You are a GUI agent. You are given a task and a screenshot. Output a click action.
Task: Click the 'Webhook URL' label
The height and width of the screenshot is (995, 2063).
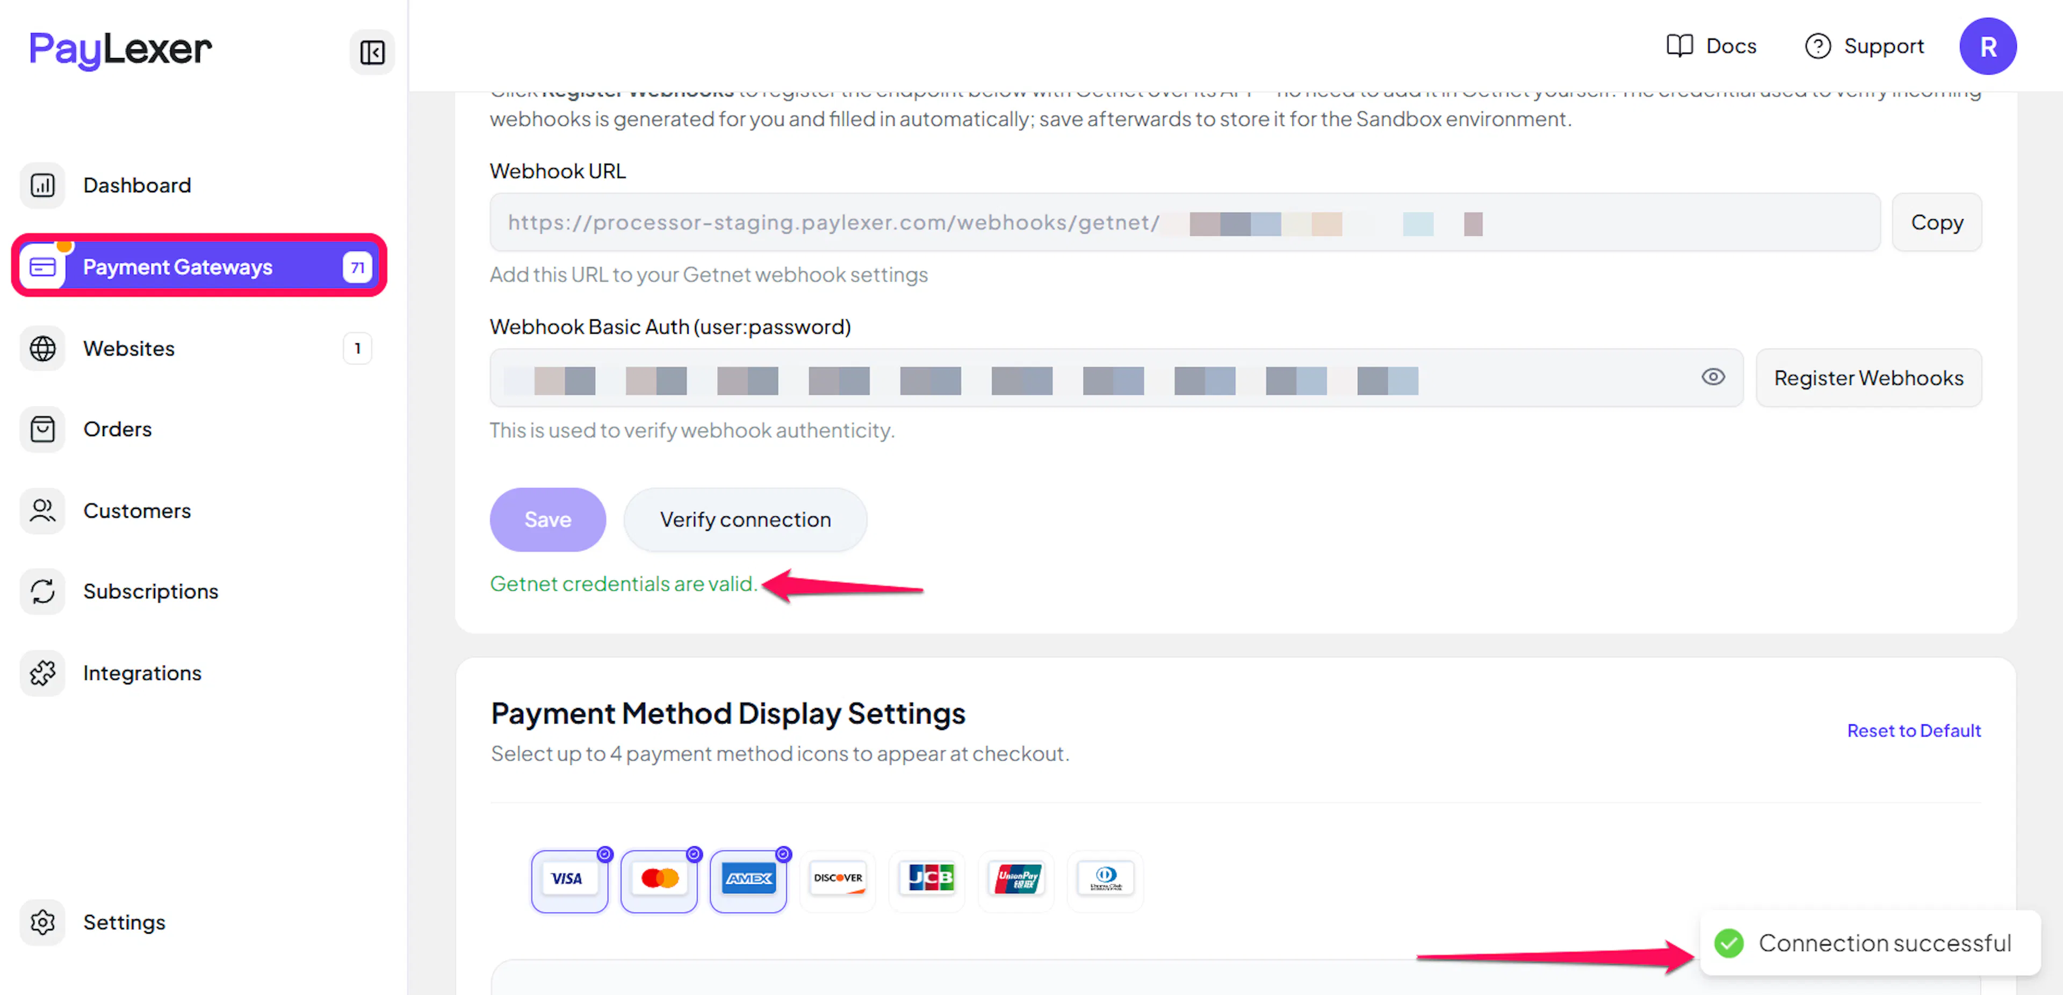click(558, 171)
